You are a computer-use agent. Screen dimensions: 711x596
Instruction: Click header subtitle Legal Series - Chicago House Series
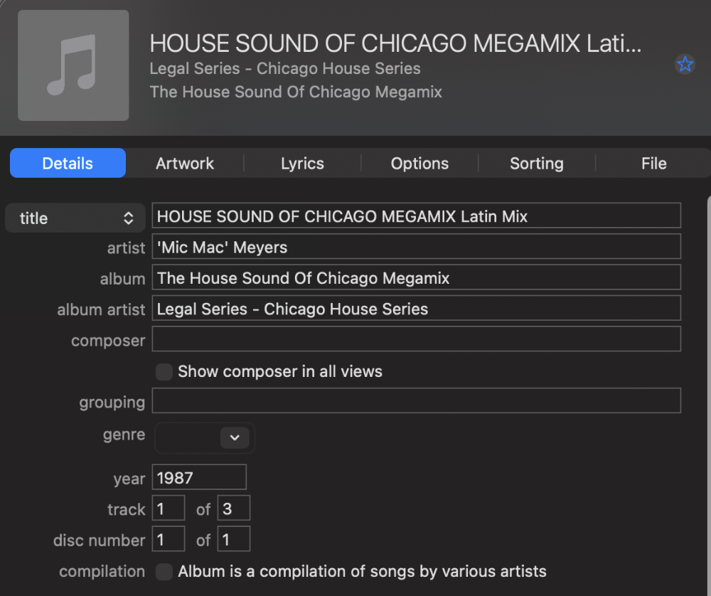pos(285,68)
